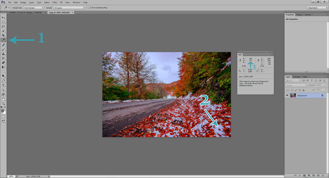
Task: Change screen mode from the toolbox
Action: pyautogui.click(x=3, y=121)
